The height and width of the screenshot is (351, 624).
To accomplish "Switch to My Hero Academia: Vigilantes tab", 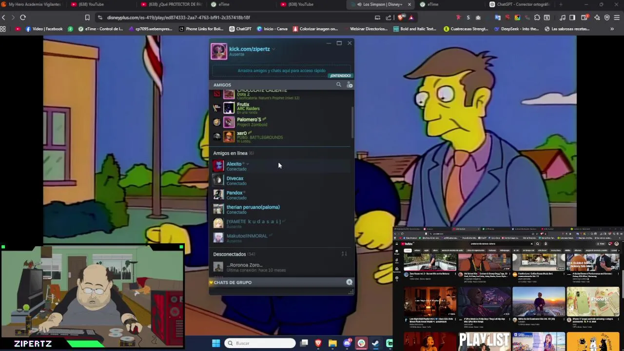I will click(31, 4).
